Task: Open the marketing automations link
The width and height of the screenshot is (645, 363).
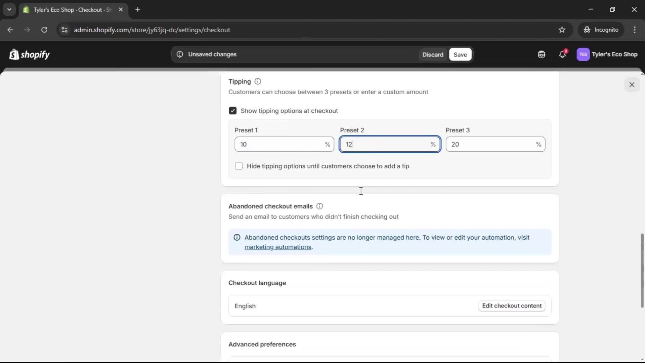Action: [x=278, y=247]
